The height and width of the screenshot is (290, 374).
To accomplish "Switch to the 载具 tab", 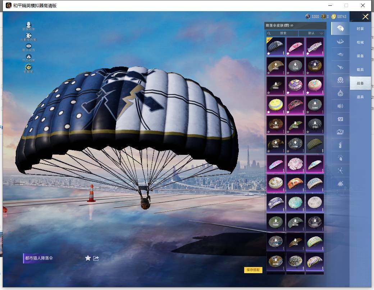I will 360,70.
